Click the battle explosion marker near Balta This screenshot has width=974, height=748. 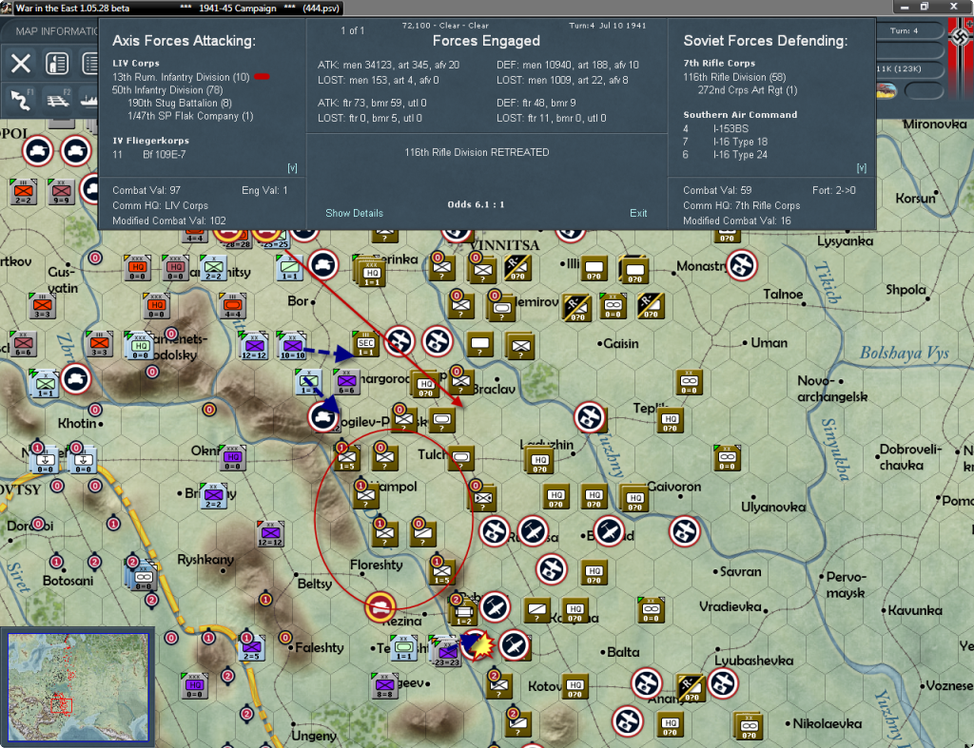pyautogui.click(x=480, y=646)
